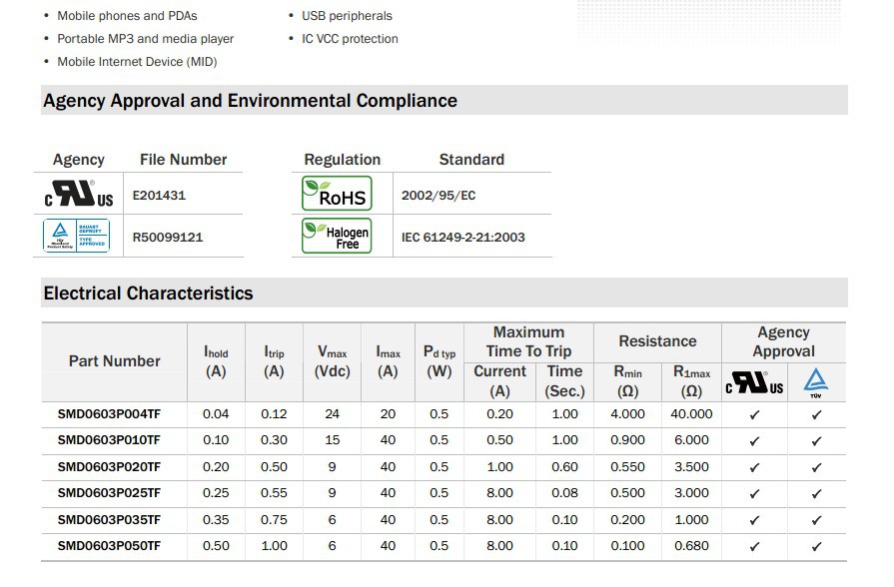894x587 pixels.
Task: Select part number 'SMD0603P025TF'
Action: pos(109,493)
